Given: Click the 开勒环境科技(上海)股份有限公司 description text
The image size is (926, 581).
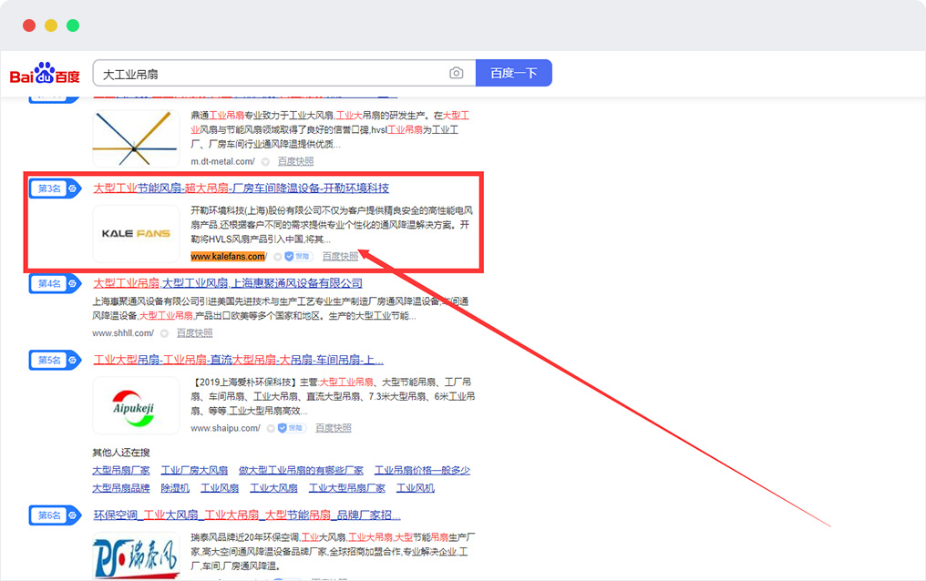Looking at the screenshot, I should [332, 225].
